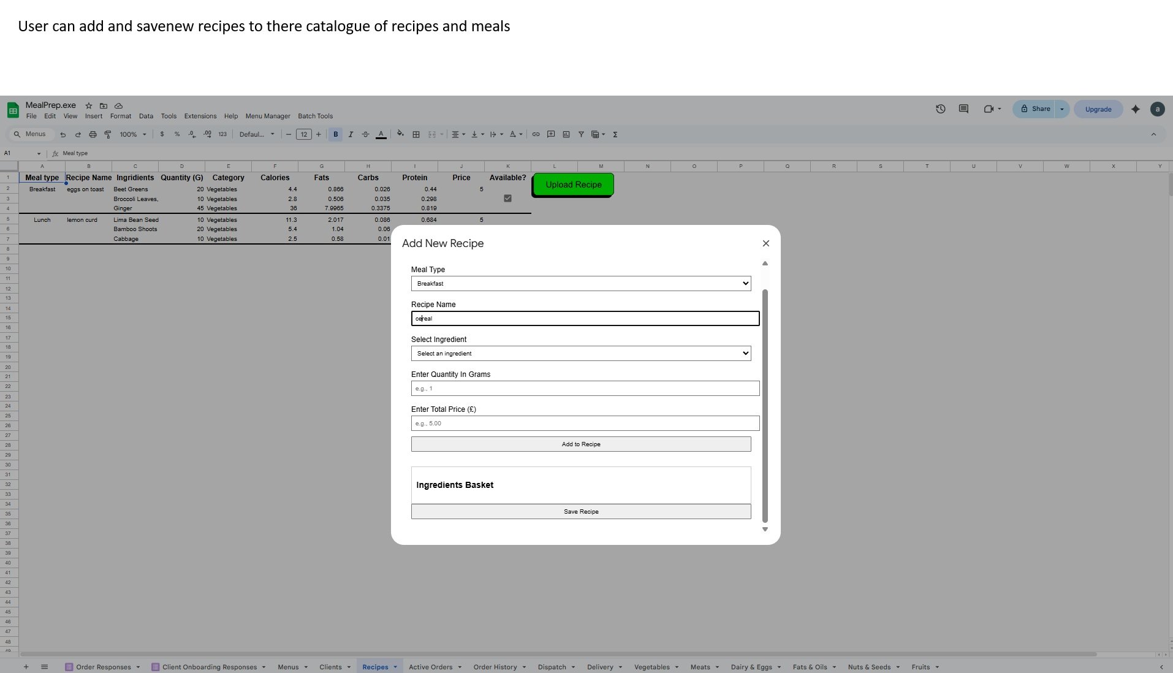Open the zoom level dropdown
The height and width of the screenshot is (673, 1173).
(131, 134)
